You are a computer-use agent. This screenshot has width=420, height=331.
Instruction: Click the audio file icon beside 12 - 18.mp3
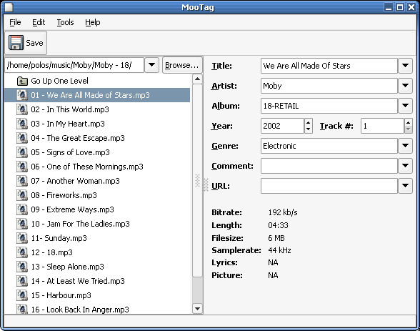click(22, 252)
